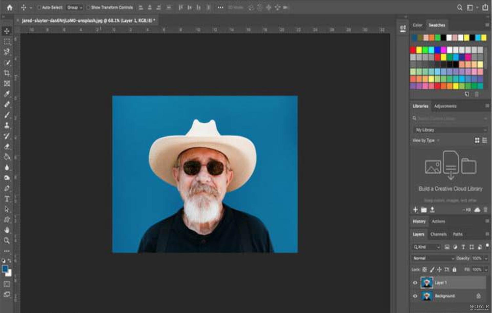Select the Hand tool

7,230
